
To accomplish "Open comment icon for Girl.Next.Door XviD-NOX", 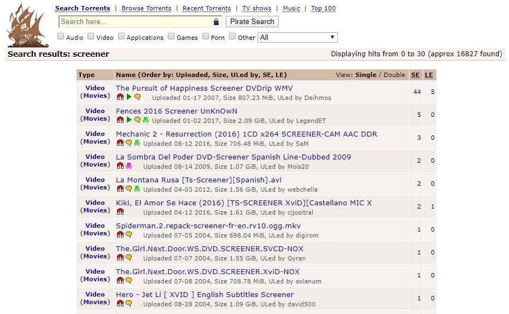I will (x=129, y=280).
